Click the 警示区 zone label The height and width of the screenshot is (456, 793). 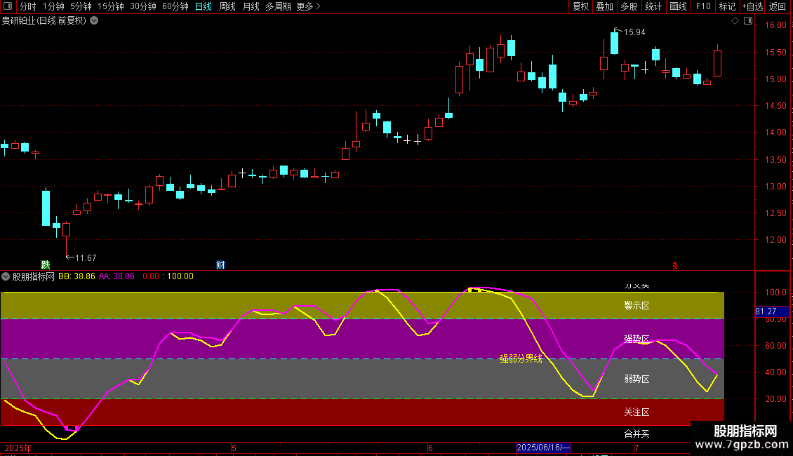(x=637, y=305)
